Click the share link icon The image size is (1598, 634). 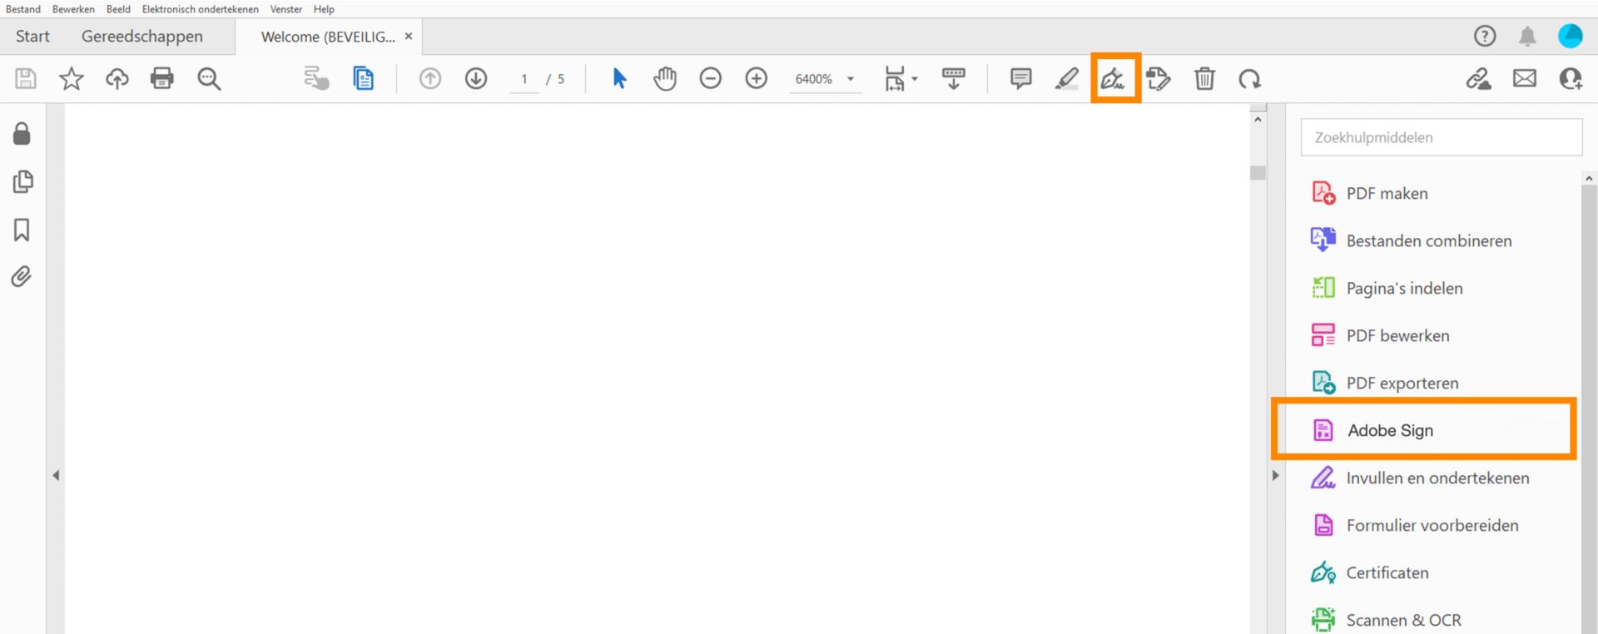pos(1478,79)
